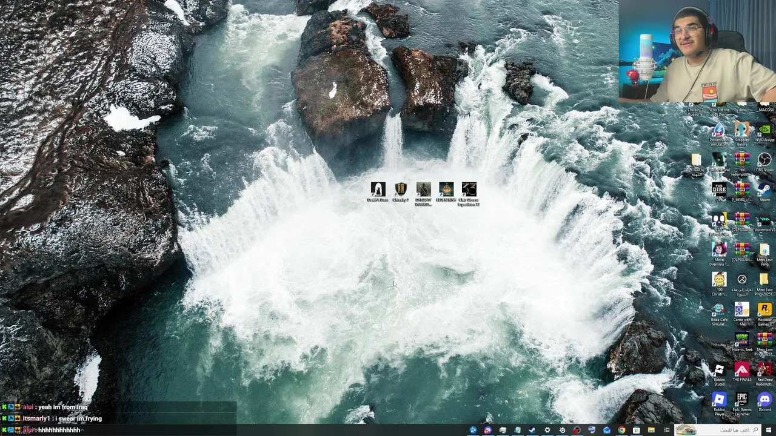Image resolution: width=776 pixels, height=436 pixels.
Task: Open Microsoft Store from the taskbar
Action: coord(636,430)
